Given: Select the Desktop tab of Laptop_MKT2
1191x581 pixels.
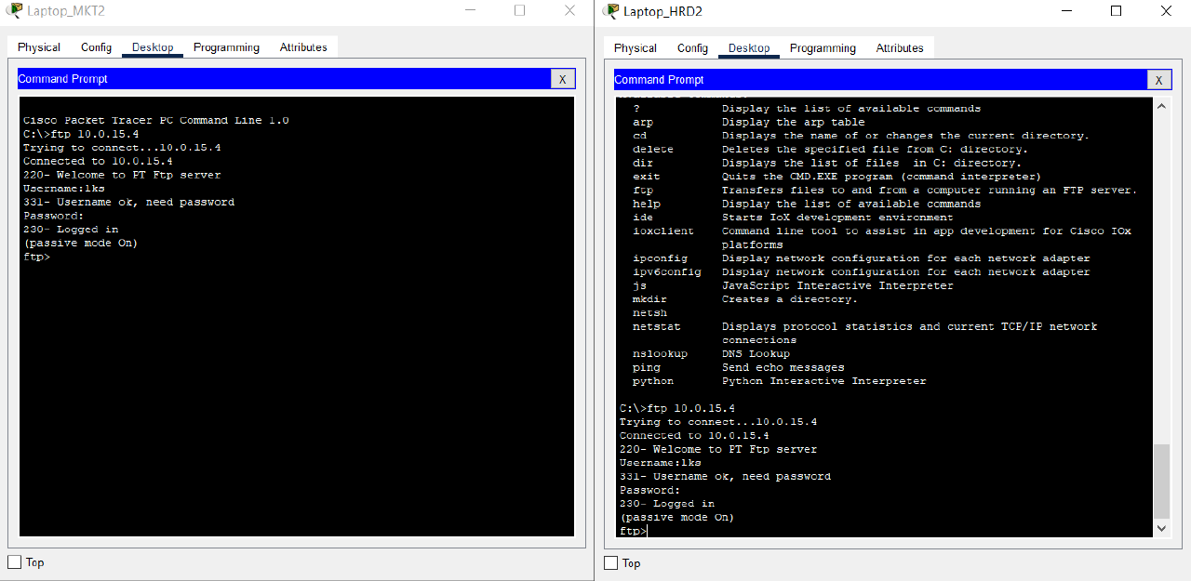Looking at the screenshot, I should pyautogui.click(x=152, y=46).
